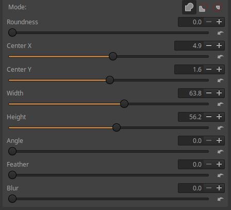The image size is (231, 210).
Task: Select the second mode icon
Action: tap(203, 8)
